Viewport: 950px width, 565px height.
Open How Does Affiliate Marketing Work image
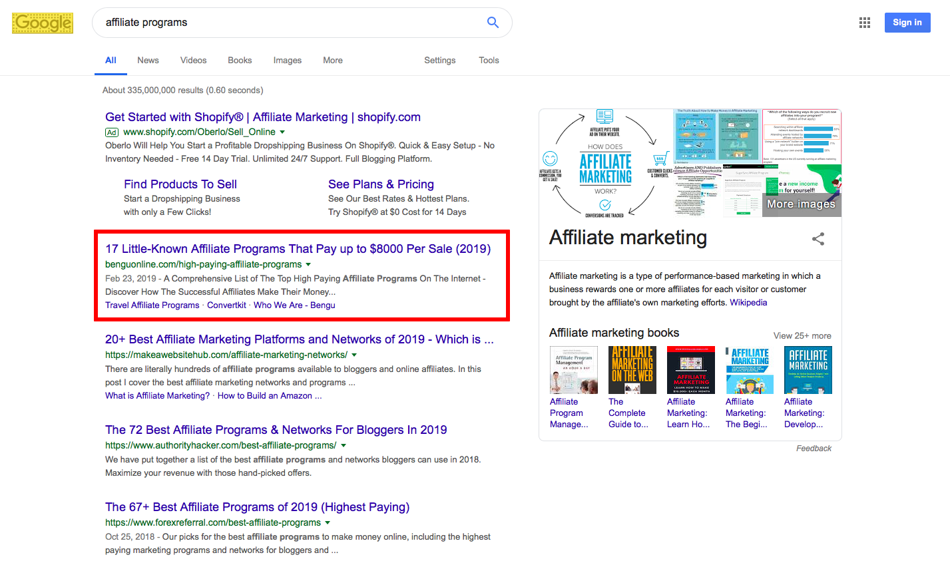[605, 163]
